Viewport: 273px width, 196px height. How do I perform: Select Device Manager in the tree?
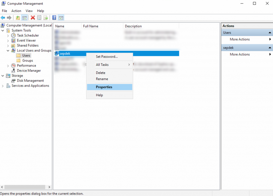pos(29,71)
